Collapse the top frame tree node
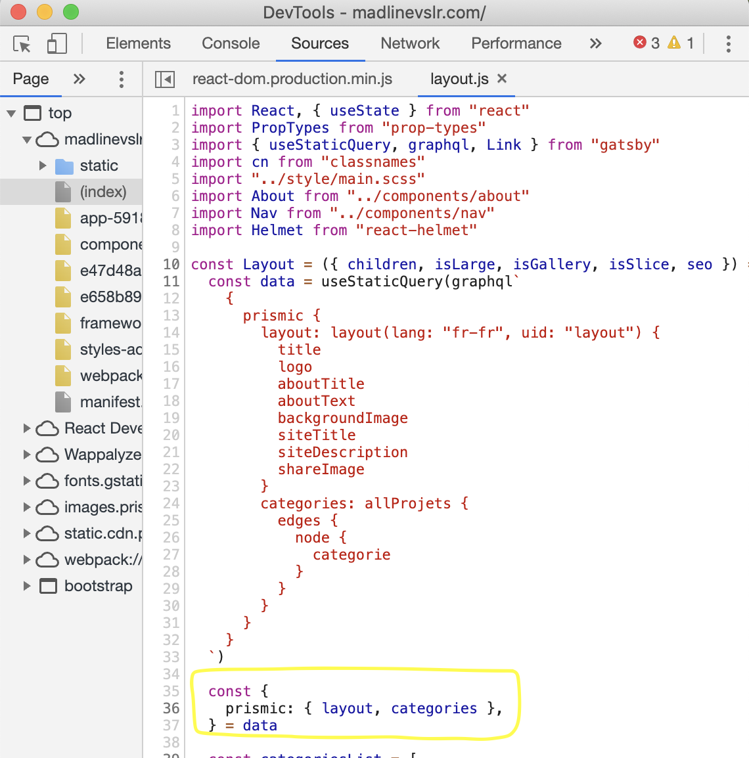This screenshot has width=749, height=758. coord(11,114)
